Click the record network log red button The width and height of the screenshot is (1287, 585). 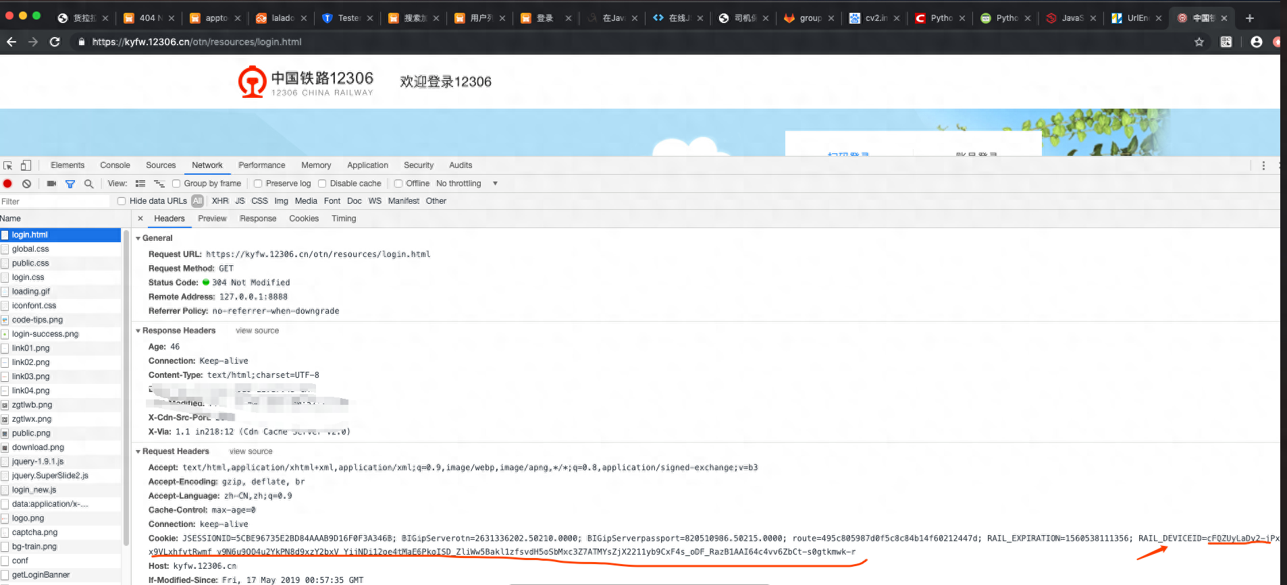pyautogui.click(x=7, y=184)
